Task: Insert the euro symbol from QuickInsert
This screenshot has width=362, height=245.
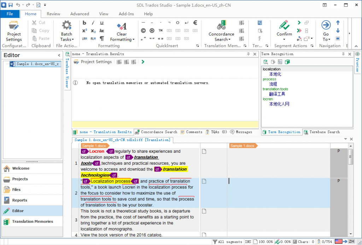Action: (195, 23)
